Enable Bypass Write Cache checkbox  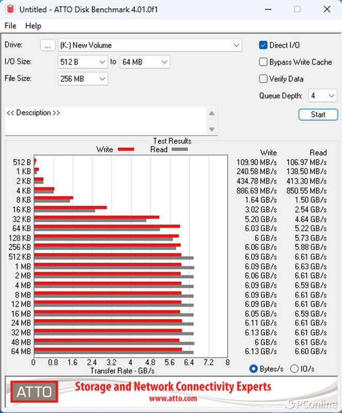[x=263, y=62]
